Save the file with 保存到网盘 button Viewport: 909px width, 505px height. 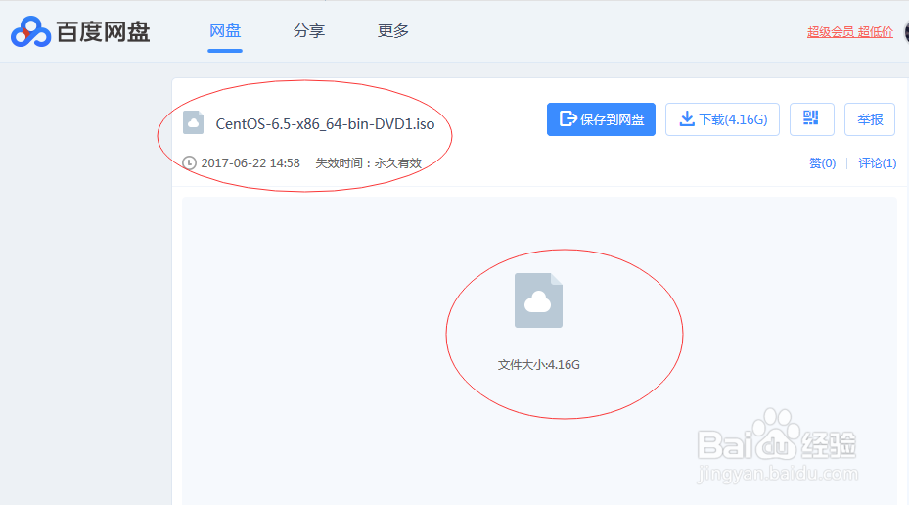[x=601, y=119]
